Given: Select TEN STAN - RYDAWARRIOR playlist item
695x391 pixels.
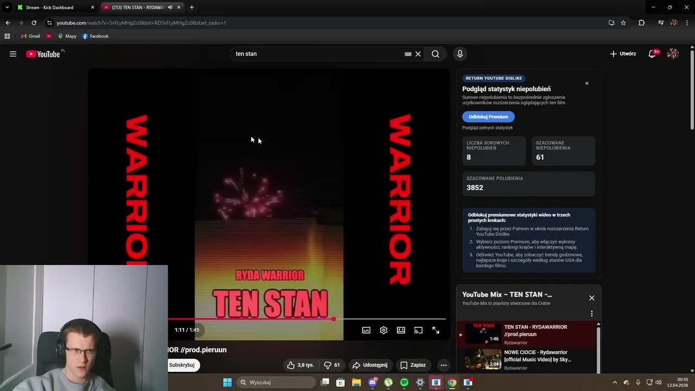Looking at the screenshot, I should [x=527, y=334].
